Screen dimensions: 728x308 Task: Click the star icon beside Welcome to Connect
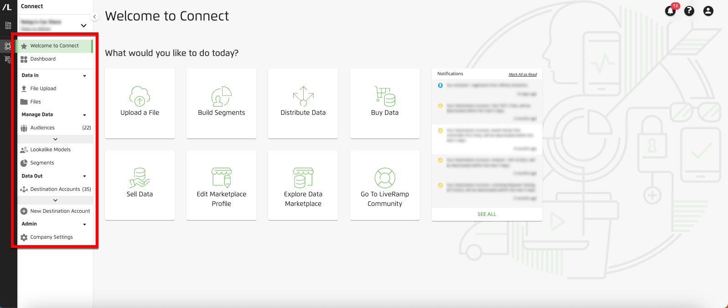24,46
